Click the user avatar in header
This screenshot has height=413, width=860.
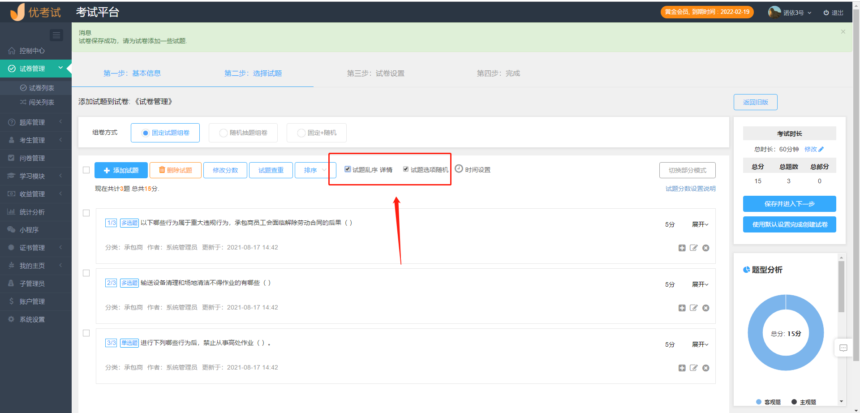click(x=774, y=13)
